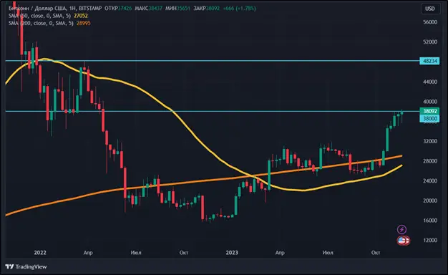Select the SMA 200 indicator legend
This screenshot has width=448, height=275.
pos(41,23)
